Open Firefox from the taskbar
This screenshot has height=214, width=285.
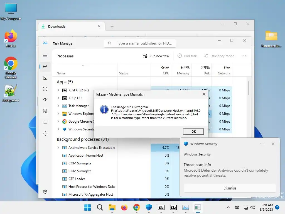pos(124,207)
